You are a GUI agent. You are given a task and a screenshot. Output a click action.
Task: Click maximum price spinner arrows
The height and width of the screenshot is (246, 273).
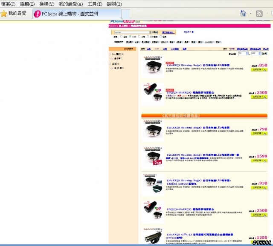(260, 54)
